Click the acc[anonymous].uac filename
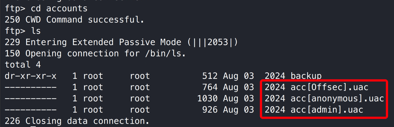 [337, 98]
